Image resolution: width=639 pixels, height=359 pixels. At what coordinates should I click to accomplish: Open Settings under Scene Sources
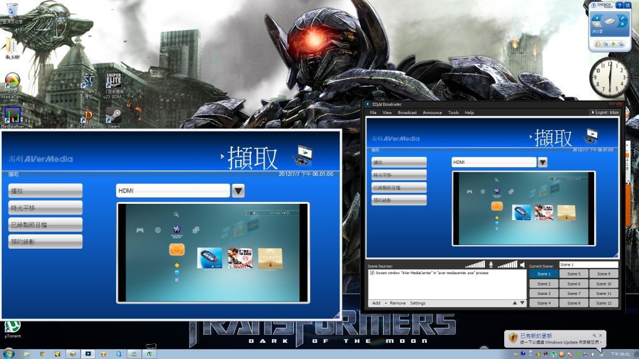pos(417,304)
